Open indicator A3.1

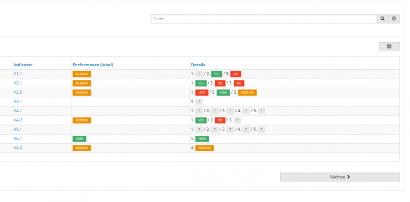(x=18, y=102)
